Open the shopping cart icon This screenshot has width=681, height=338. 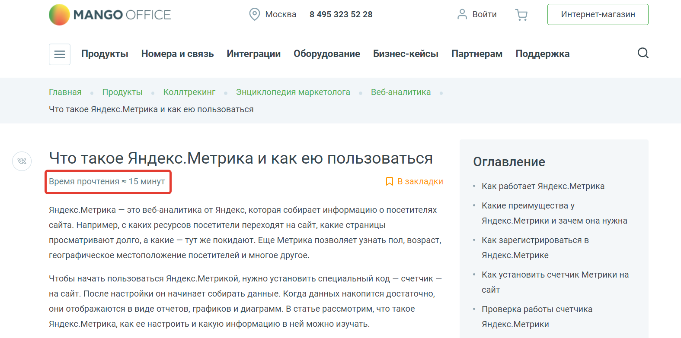[521, 15]
